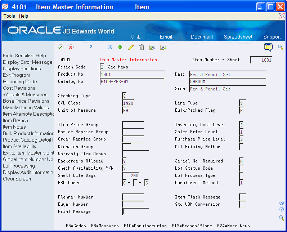Select Display Error Message option
This screenshot has height=232, width=287.
28,62
